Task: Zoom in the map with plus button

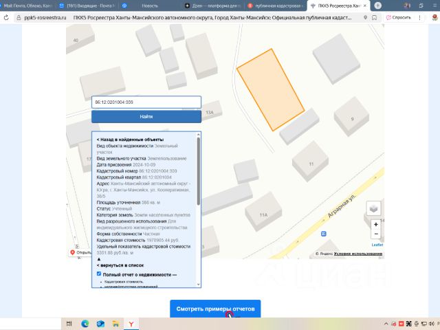Action: (x=376, y=225)
